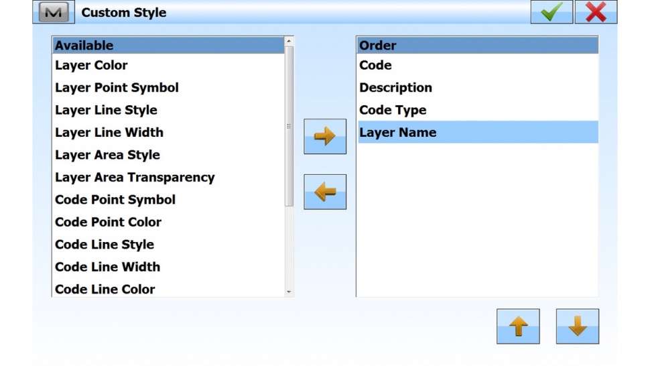
Task: Confirm changes with the green checkmark
Action: (551, 12)
